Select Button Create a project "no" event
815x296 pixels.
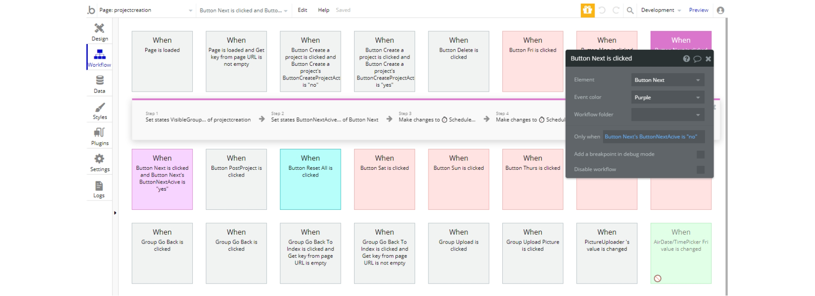click(310, 61)
